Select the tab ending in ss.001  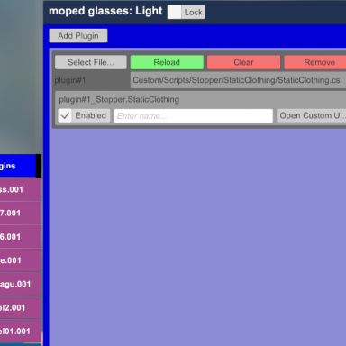(x=21, y=189)
